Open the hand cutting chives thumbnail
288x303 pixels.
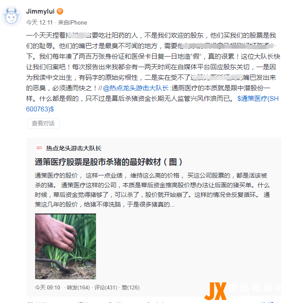(x=65, y=246)
